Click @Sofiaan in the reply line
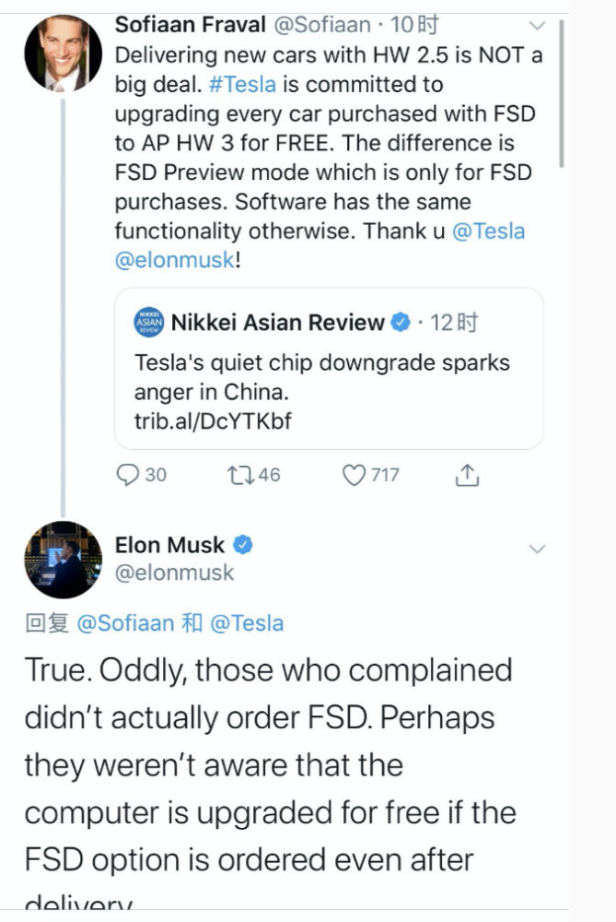 coord(125,623)
